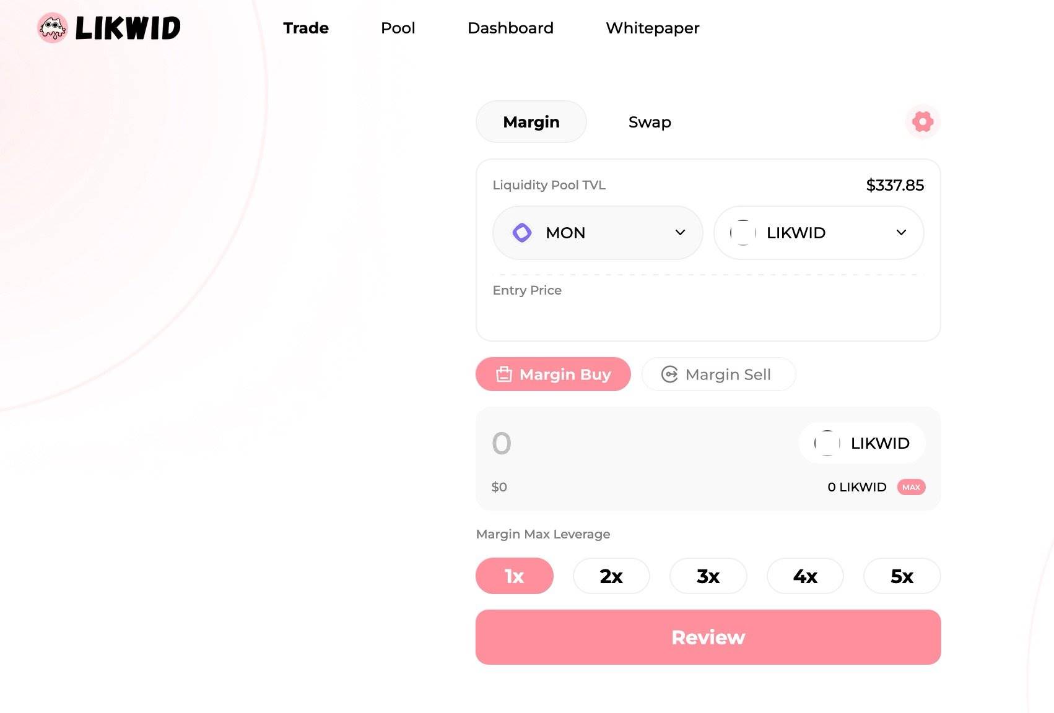Screen dimensions: 1054x713
Task: Click the MON token icon
Action: coord(522,233)
